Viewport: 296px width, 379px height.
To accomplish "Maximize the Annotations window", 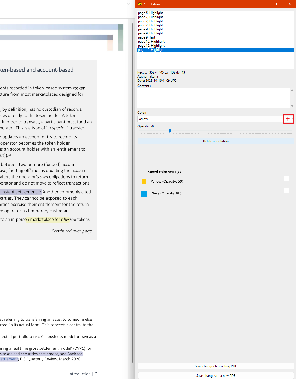I will tap(278, 4).
